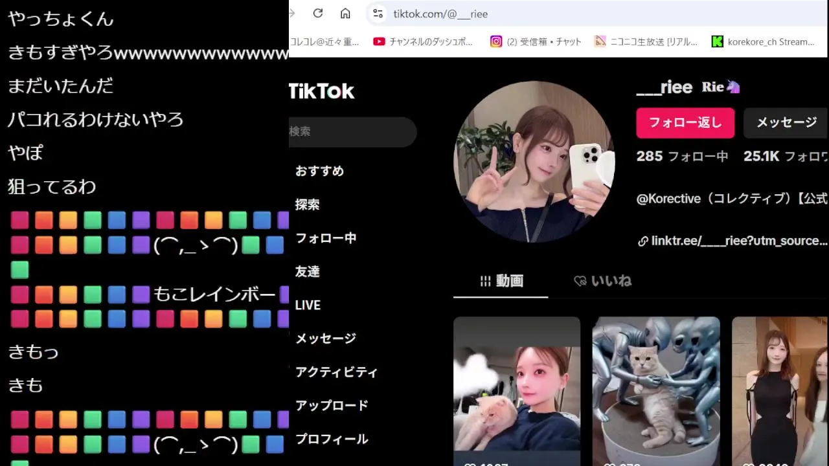The height and width of the screenshot is (466, 829).
Task: Click the フォロー返し follow back button
Action: 685,122
